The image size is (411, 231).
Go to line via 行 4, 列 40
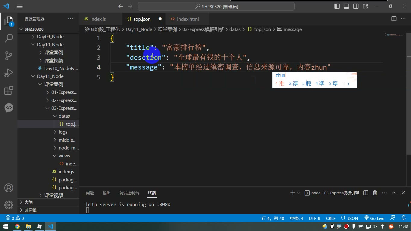pyautogui.click(x=273, y=218)
